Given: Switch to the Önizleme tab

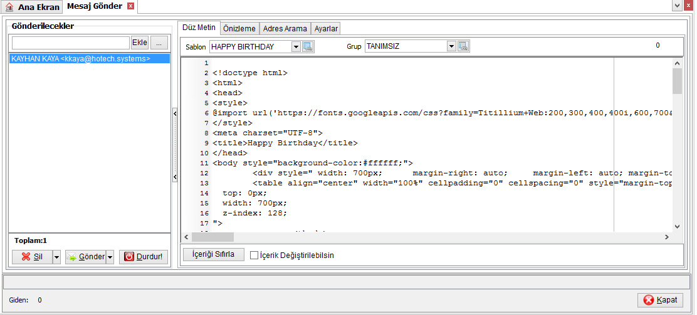Looking at the screenshot, I should coord(239,28).
